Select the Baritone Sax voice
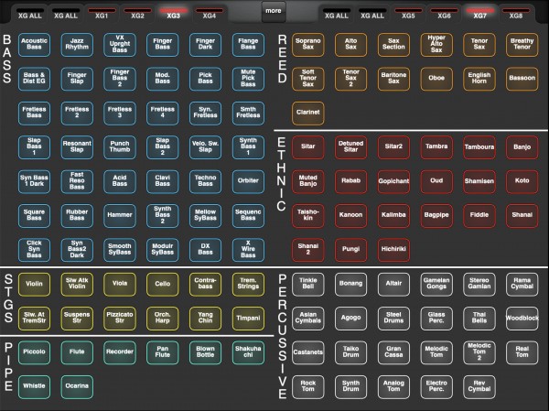The width and height of the screenshot is (549, 411). tap(393, 79)
